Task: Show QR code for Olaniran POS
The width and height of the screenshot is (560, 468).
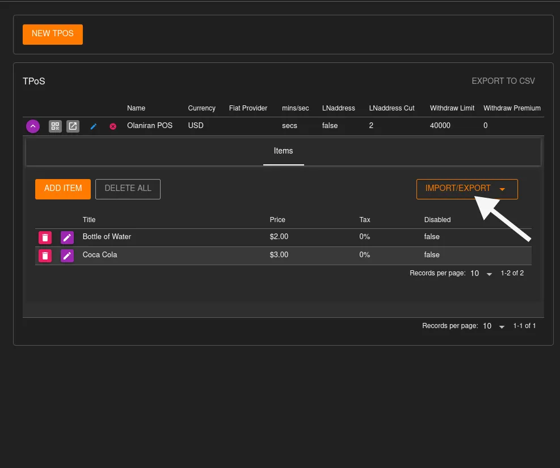Action: point(55,126)
